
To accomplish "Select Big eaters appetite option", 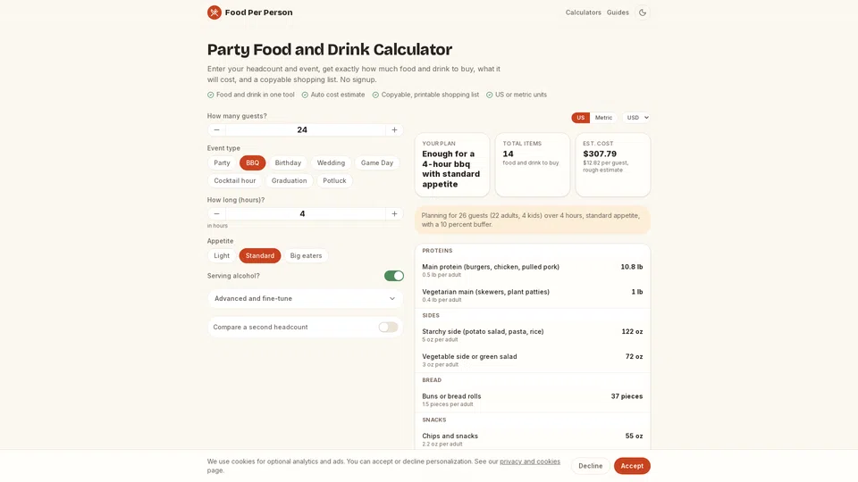I will [x=306, y=255].
